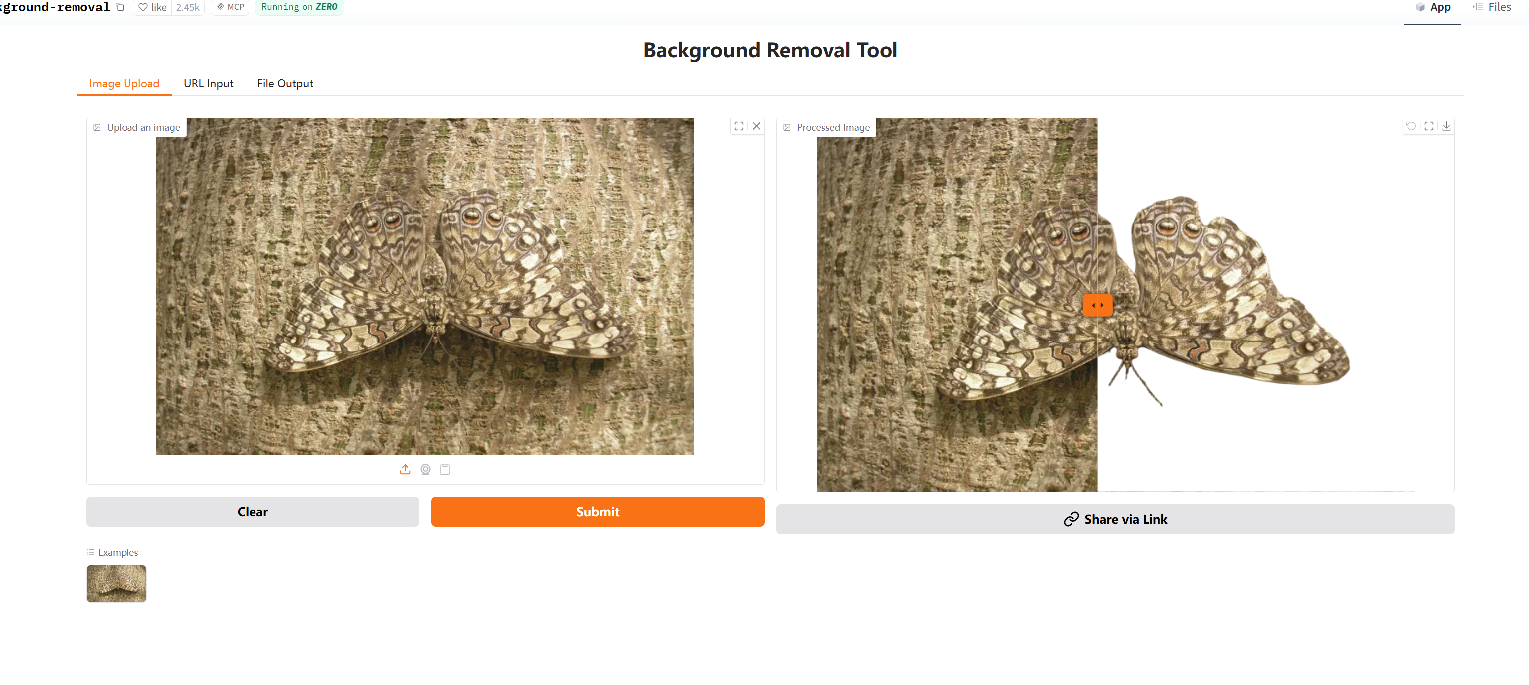
Task: Click the Submit button
Action: pyautogui.click(x=598, y=512)
